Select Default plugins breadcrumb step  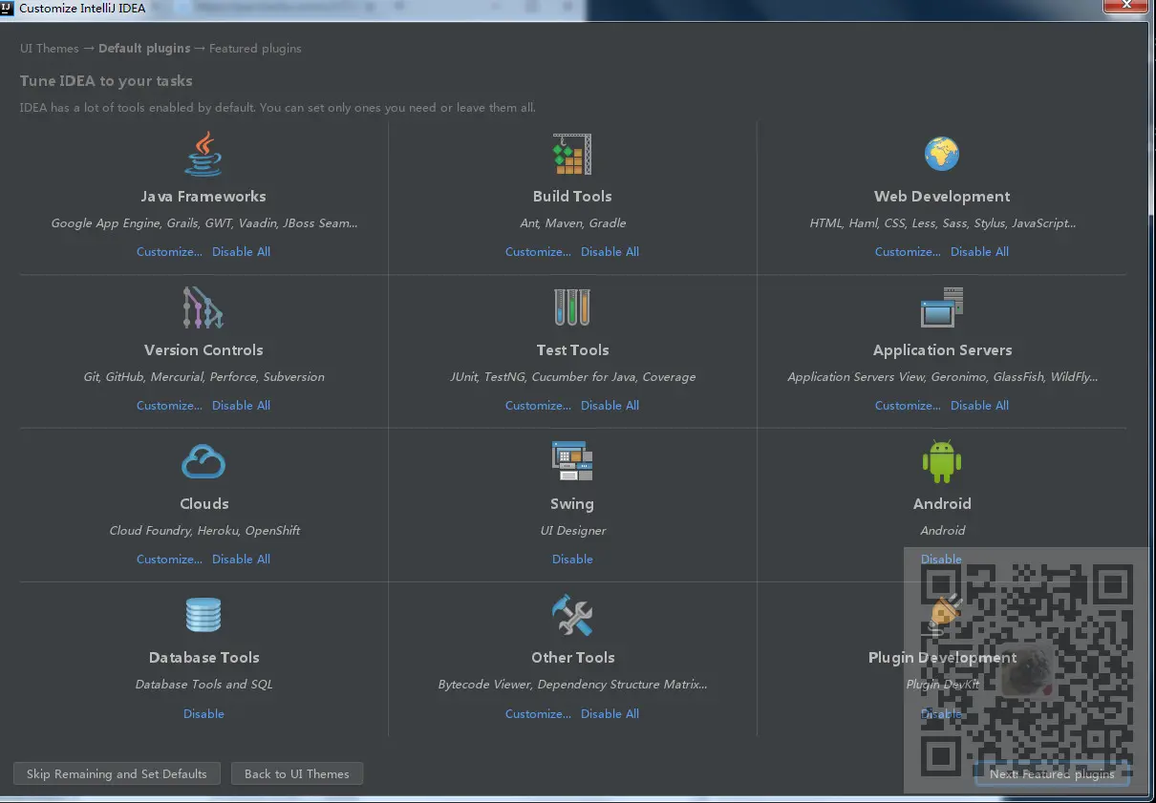point(144,49)
